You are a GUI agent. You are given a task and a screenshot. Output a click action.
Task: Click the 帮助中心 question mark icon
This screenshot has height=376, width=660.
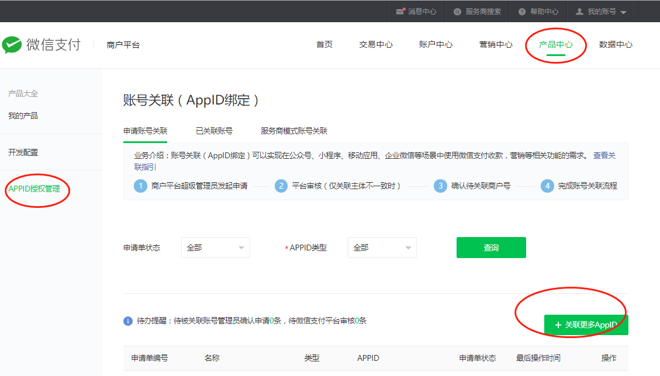coord(522,12)
